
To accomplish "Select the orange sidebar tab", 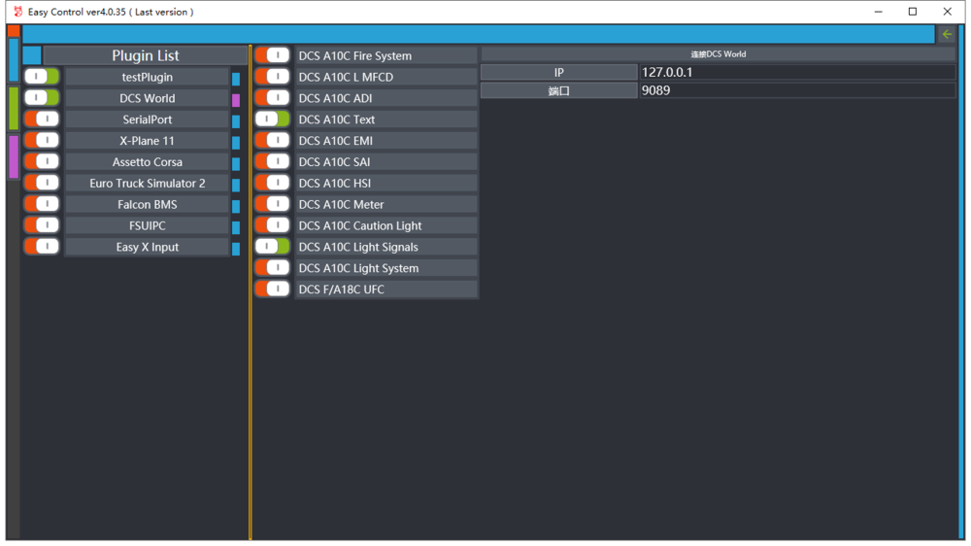I will (x=13, y=31).
